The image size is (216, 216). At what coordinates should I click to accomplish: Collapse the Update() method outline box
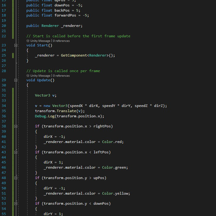pyautogui.click(x=16, y=80)
